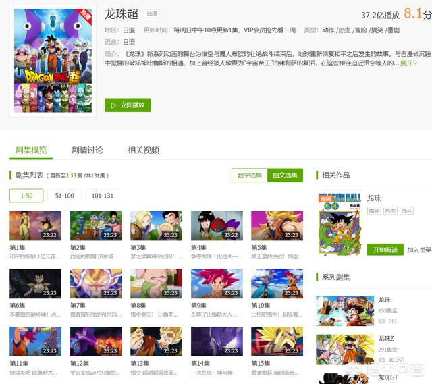Select 图文选集 view mode
The width and height of the screenshot is (432, 384).
click(x=285, y=175)
